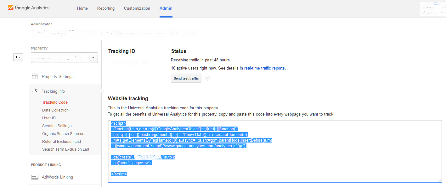This screenshot has width=446, height=187.
Task: Click the Send test traffic button
Action: [x=186, y=78]
